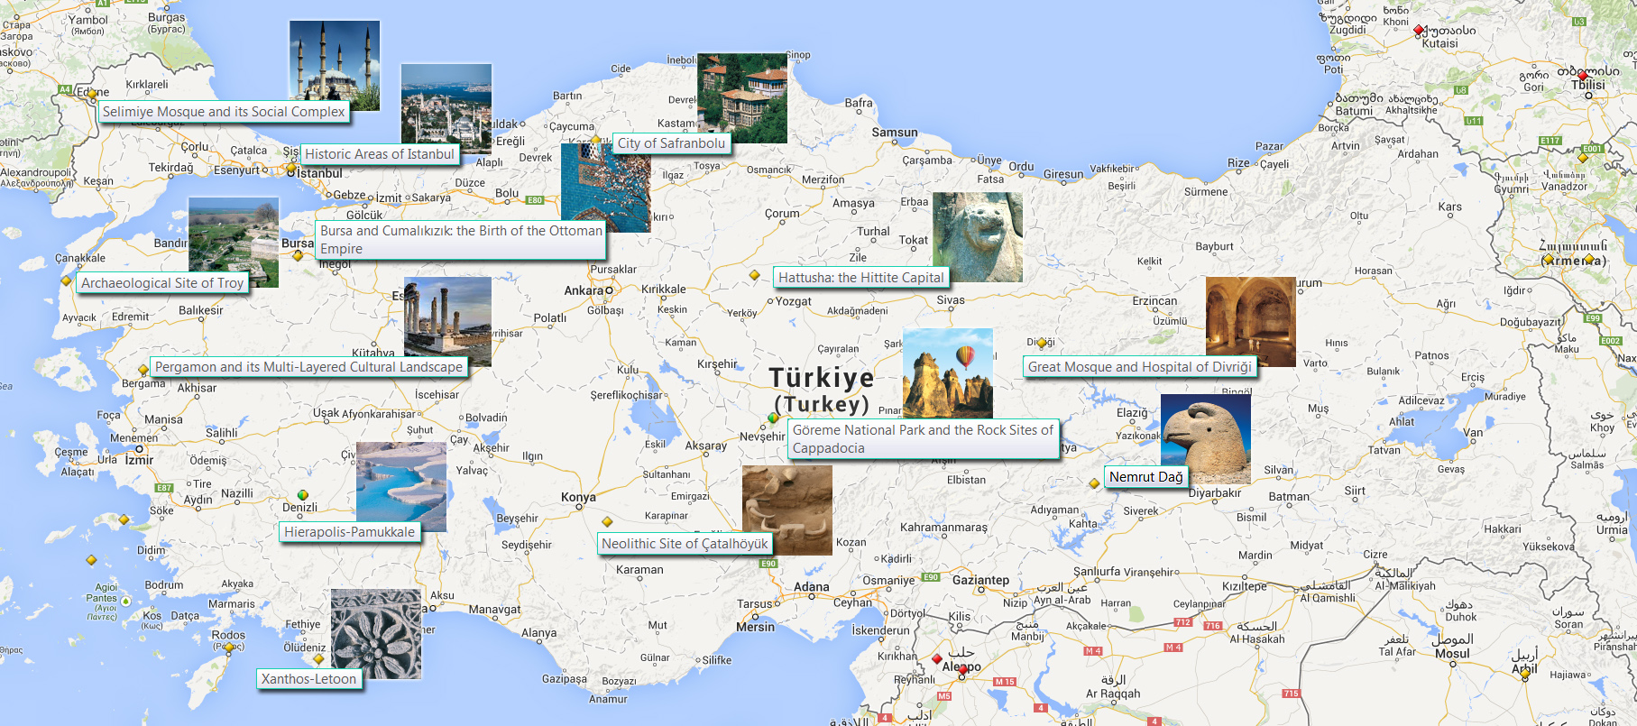This screenshot has height=726, width=1637.
Task: Select the Neolithic Site of Çatalhöyük label
Action: (685, 544)
